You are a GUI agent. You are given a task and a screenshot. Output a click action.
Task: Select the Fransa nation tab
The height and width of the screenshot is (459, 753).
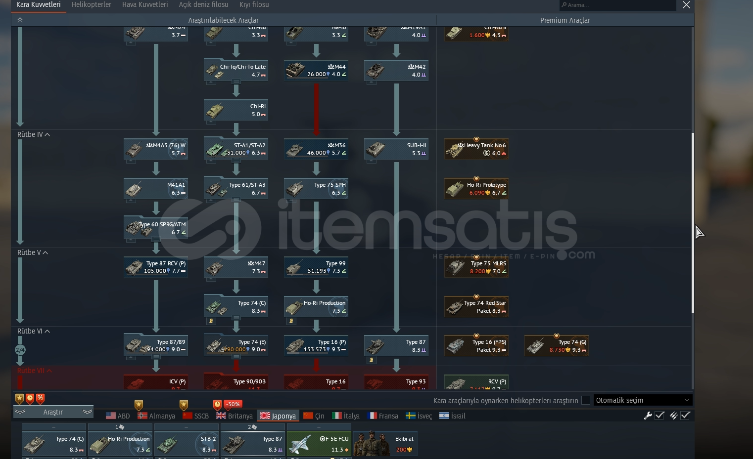coord(383,416)
